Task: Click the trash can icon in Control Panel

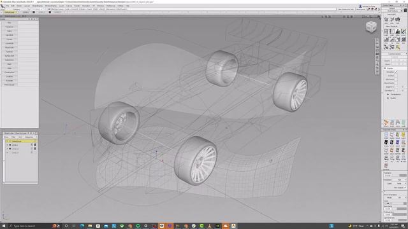Action: tap(405, 10)
